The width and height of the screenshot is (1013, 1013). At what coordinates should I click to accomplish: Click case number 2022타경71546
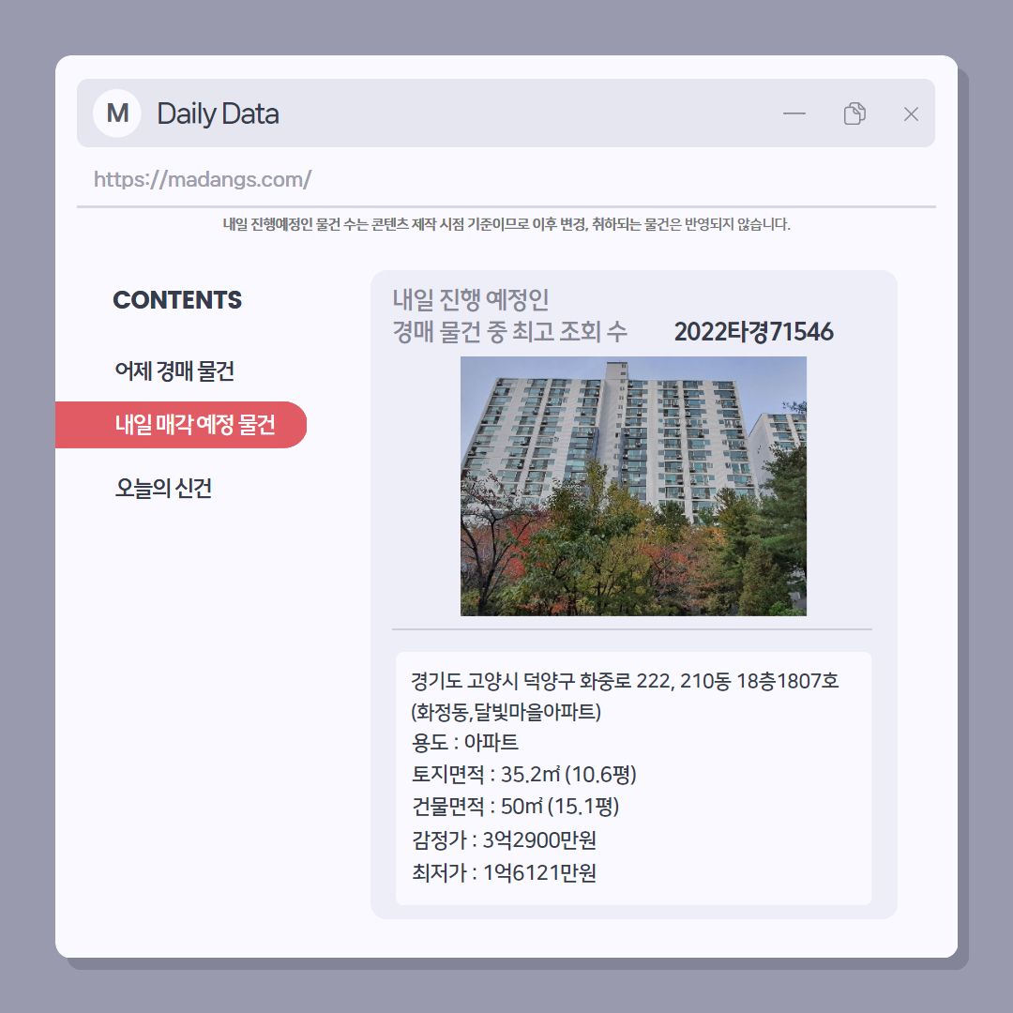(x=753, y=331)
